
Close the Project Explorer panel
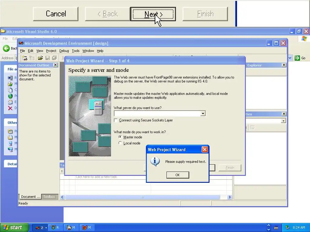tap(284, 65)
